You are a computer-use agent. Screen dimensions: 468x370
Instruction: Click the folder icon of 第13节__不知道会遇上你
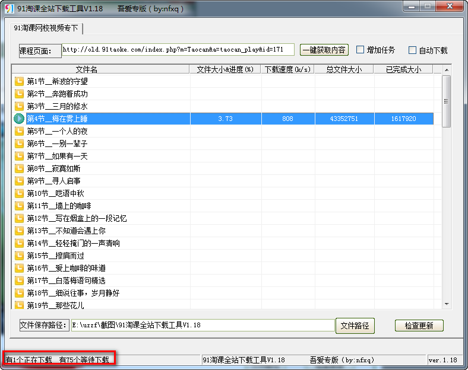(x=19, y=231)
